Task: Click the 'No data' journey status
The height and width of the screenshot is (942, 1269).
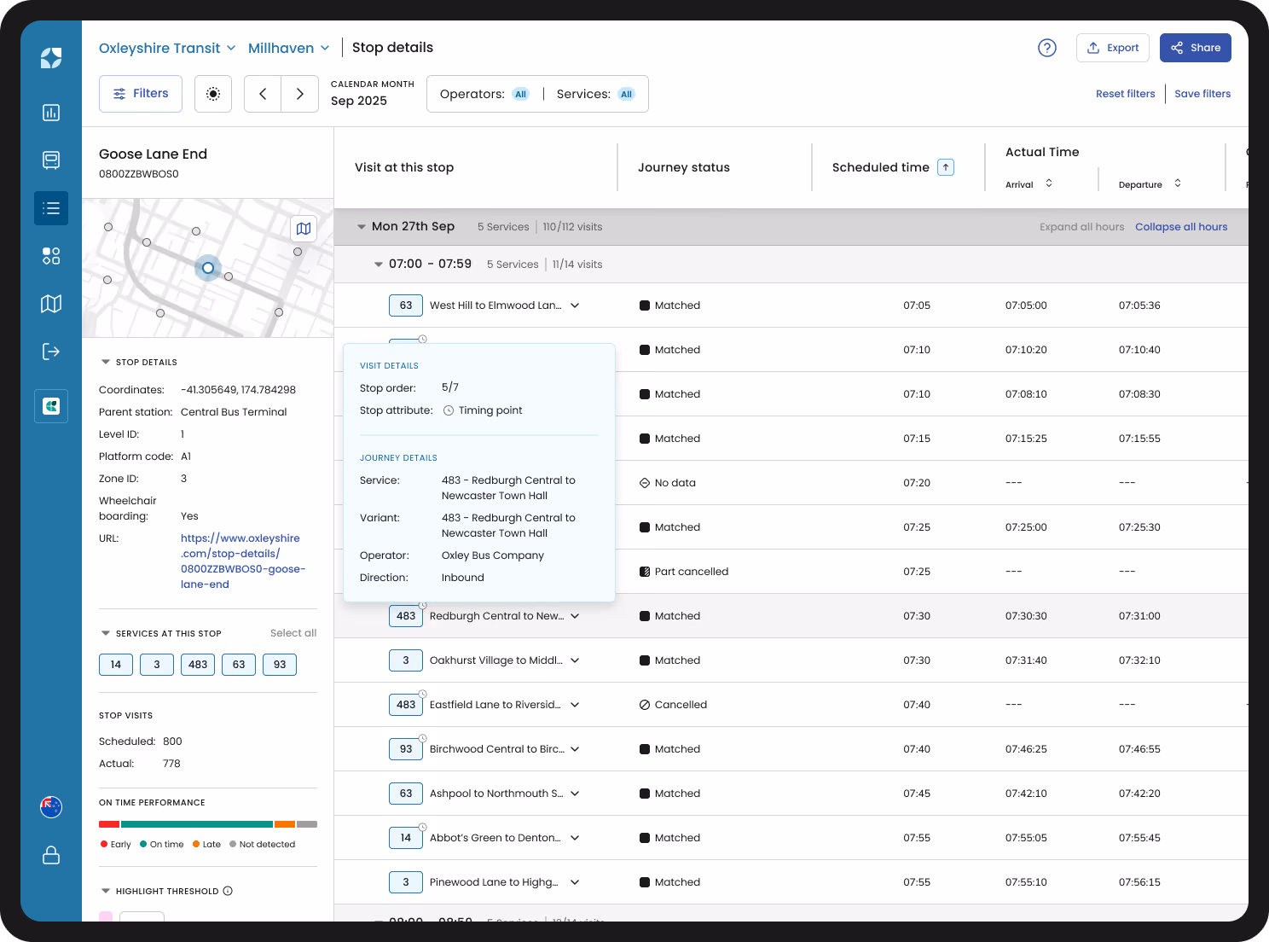Action: click(668, 483)
